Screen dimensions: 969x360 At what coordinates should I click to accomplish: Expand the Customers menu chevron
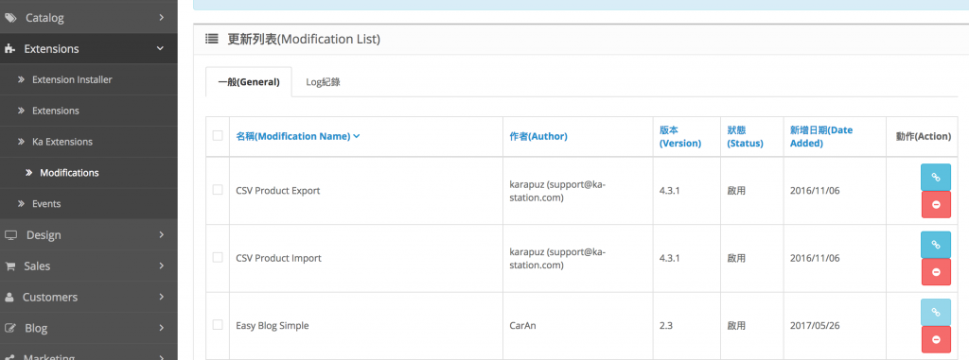(x=161, y=297)
